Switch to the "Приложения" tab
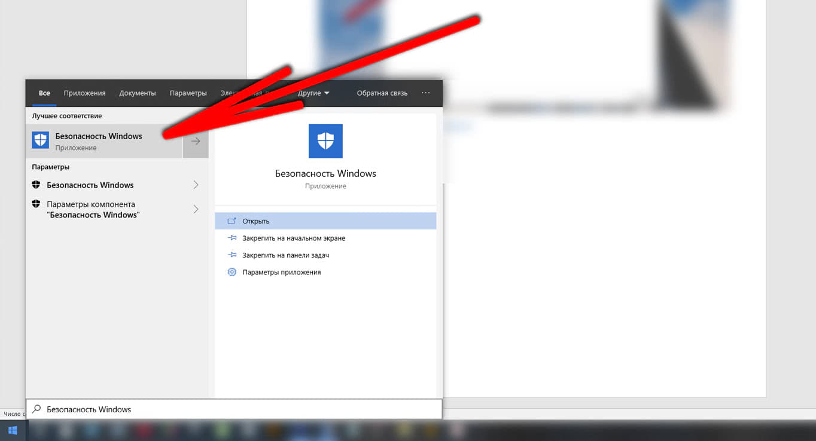Screen dimensions: 816x441 tap(84, 93)
